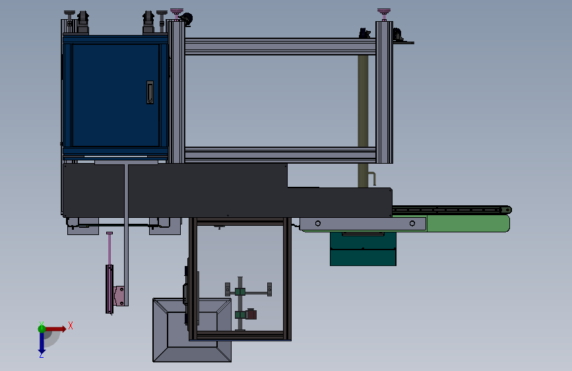
Task: Select the blue cabinet door panel
Action: click(x=115, y=95)
